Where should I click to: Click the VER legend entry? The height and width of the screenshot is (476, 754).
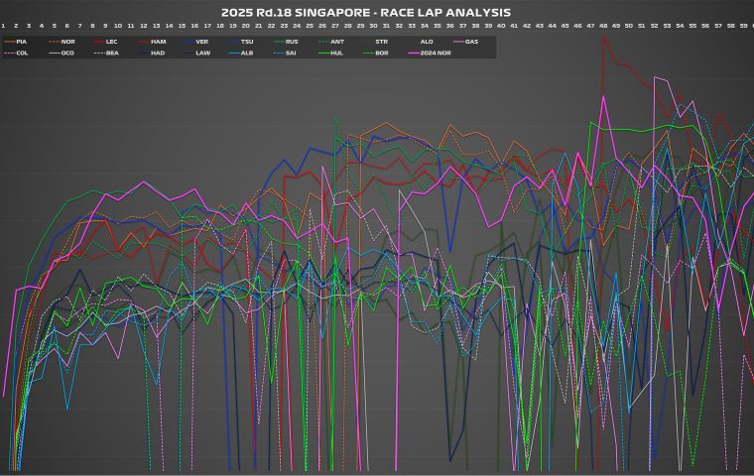click(201, 42)
